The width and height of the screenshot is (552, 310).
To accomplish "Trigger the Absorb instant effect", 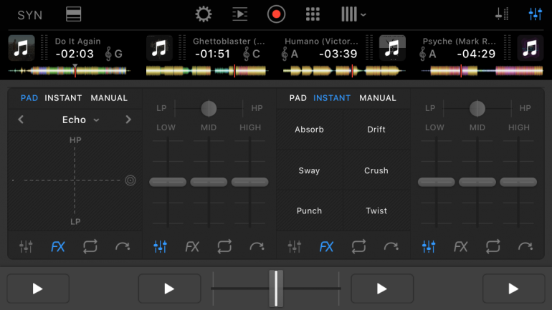I will click(x=309, y=130).
